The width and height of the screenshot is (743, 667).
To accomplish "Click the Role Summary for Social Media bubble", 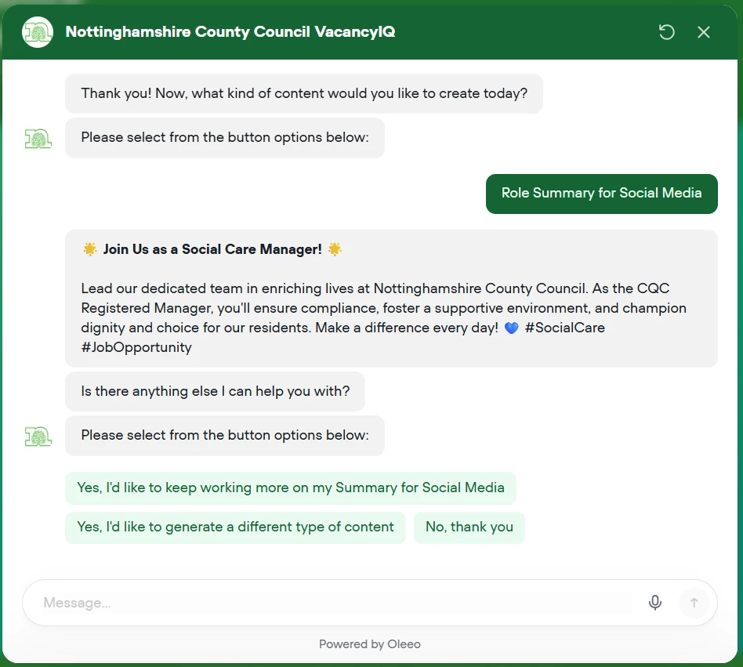I will click(x=601, y=194).
